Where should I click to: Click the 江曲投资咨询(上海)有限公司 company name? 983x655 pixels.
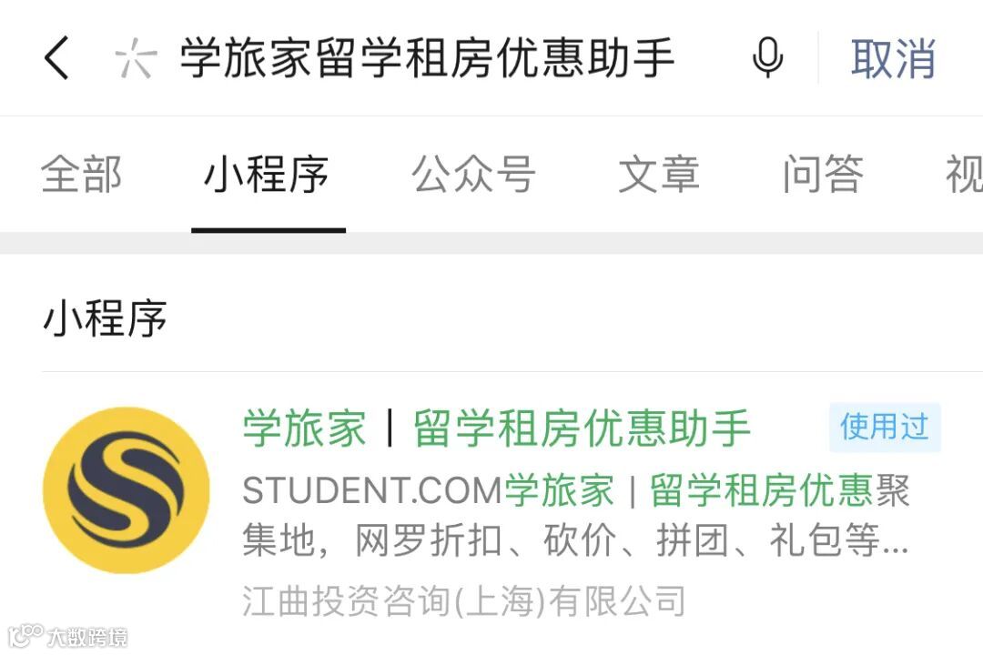pos(464,600)
